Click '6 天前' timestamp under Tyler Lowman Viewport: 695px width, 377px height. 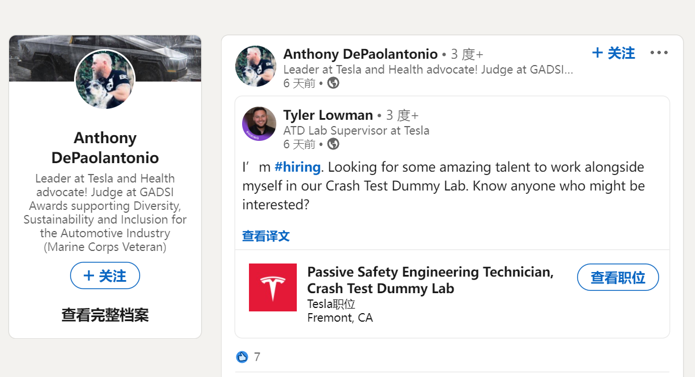(299, 144)
